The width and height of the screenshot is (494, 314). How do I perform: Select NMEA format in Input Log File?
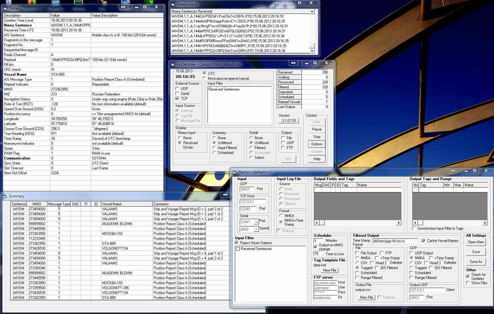click(281, 215)
